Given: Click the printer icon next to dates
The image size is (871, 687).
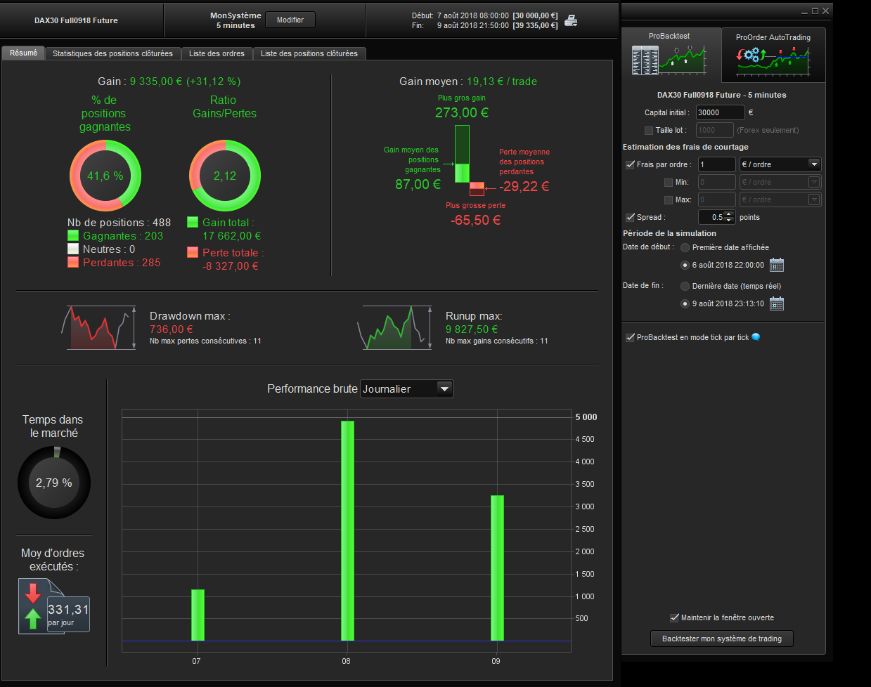Looking at the screenshot, I should 571,20.
